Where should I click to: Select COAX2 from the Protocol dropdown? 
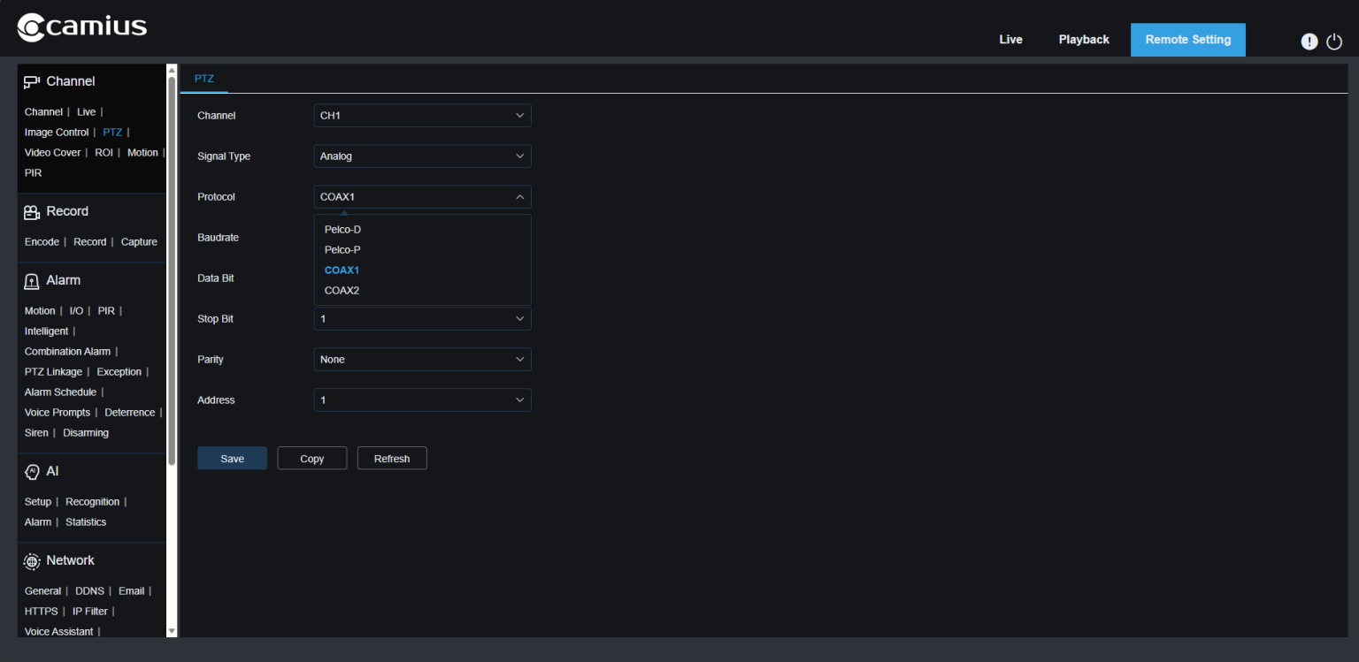(x=342, y=290)
